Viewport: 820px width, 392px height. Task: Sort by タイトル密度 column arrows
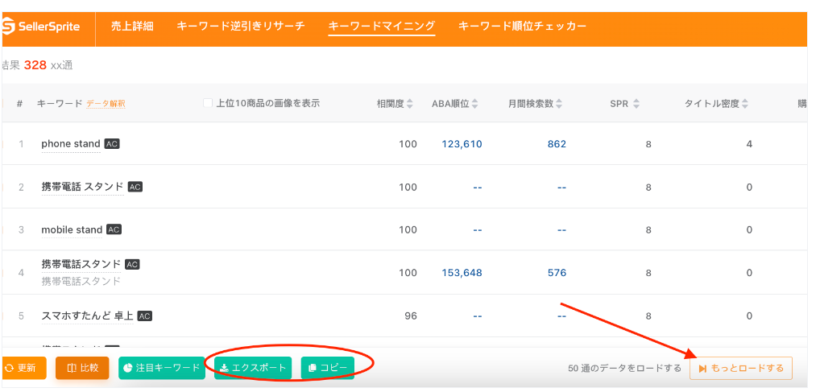[745, 104]
